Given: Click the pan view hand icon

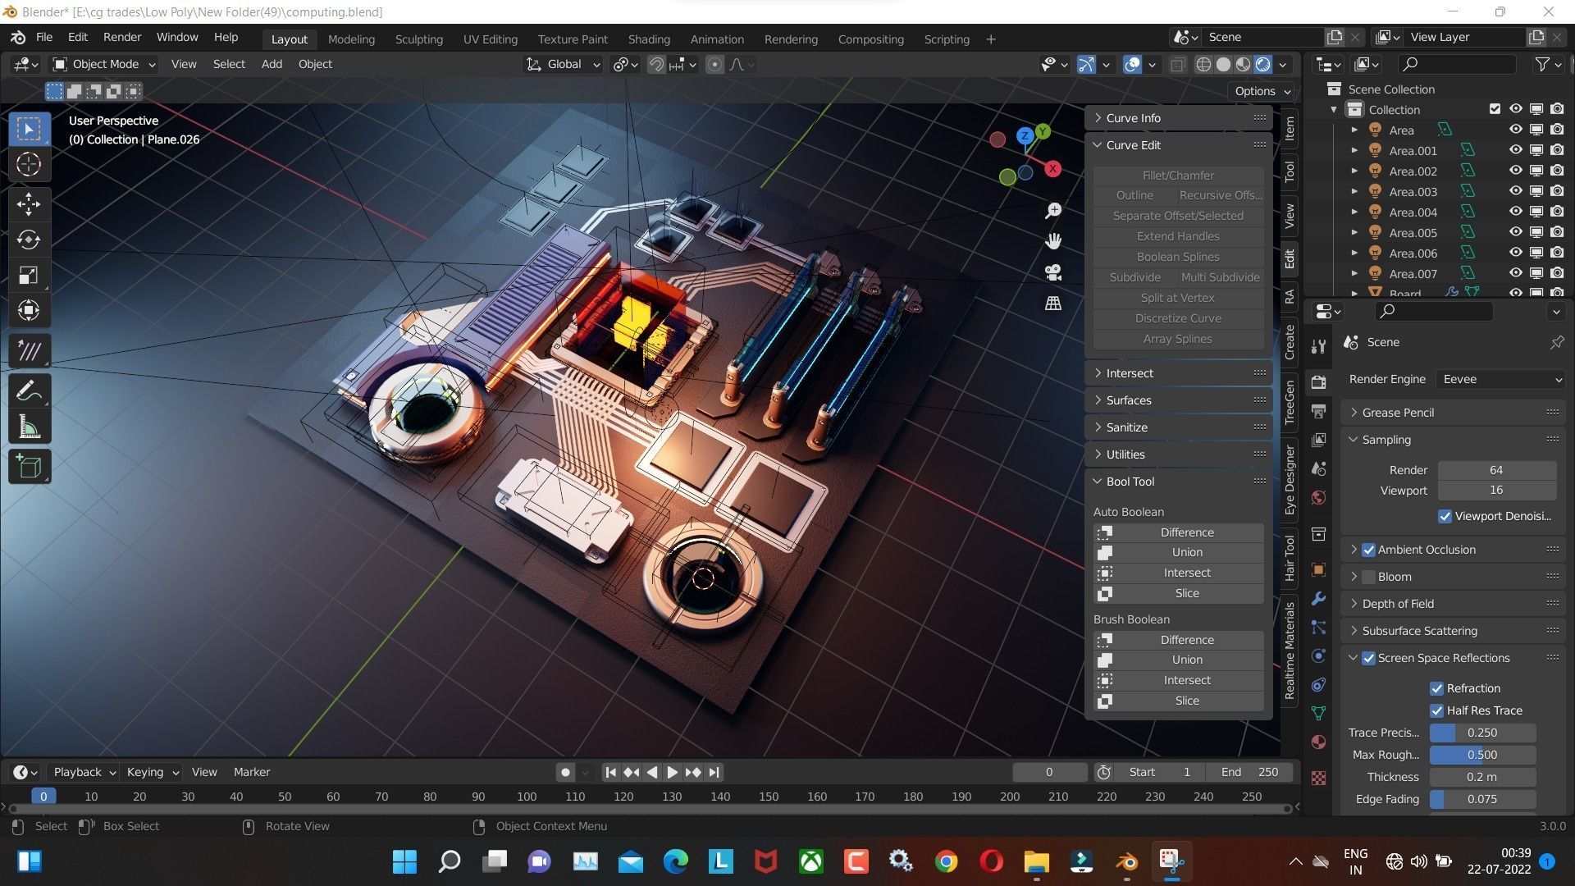Looking at the screenshot, I should coord(1053,241).
